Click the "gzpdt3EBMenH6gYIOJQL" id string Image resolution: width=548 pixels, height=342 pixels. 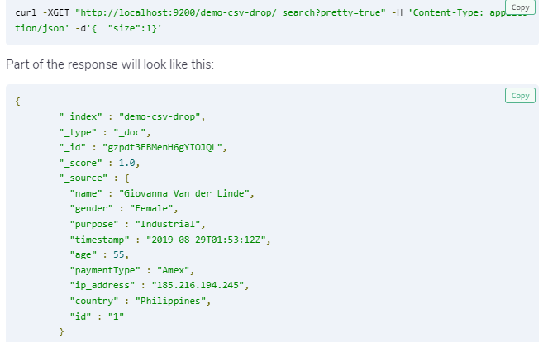pyautogui.click(x=162, y=147)
